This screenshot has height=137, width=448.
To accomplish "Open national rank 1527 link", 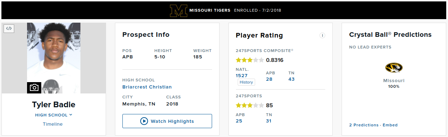I will 242,75.
